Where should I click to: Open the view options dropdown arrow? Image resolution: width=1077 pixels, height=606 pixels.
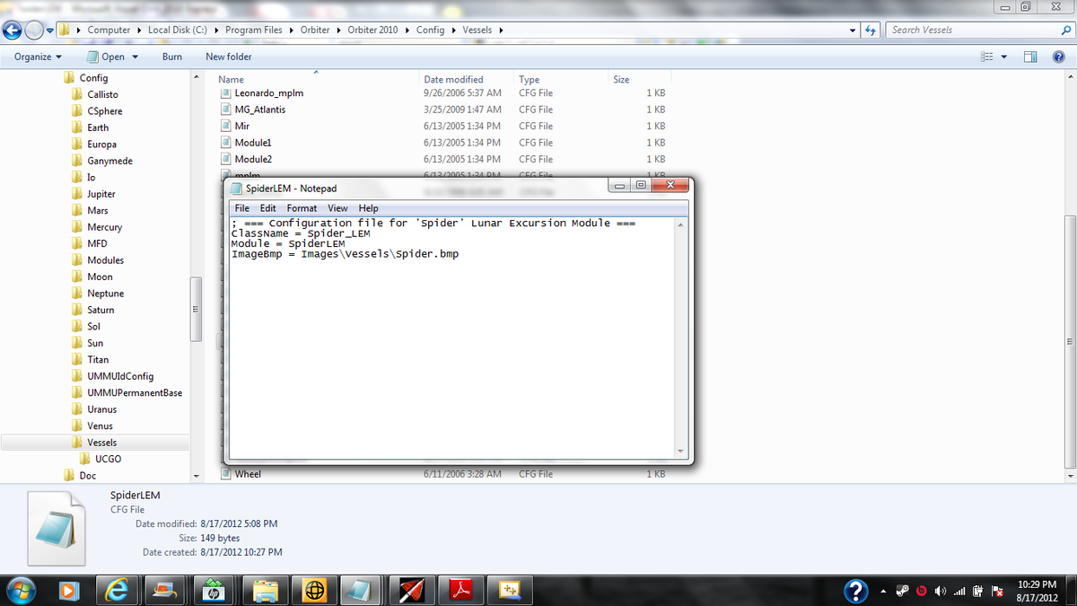tap(1004, 57)
